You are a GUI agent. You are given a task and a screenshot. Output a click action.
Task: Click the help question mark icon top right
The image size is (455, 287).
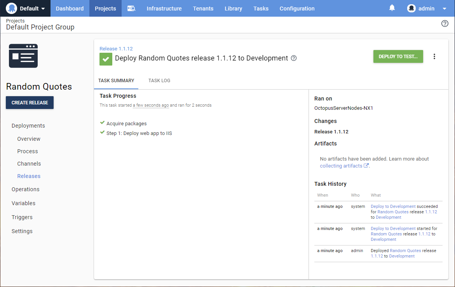pos(445,24)
